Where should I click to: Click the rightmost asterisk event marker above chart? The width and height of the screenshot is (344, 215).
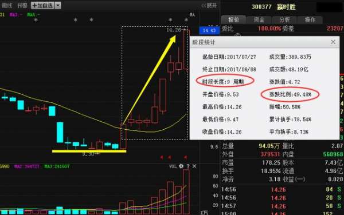[186, 19]
